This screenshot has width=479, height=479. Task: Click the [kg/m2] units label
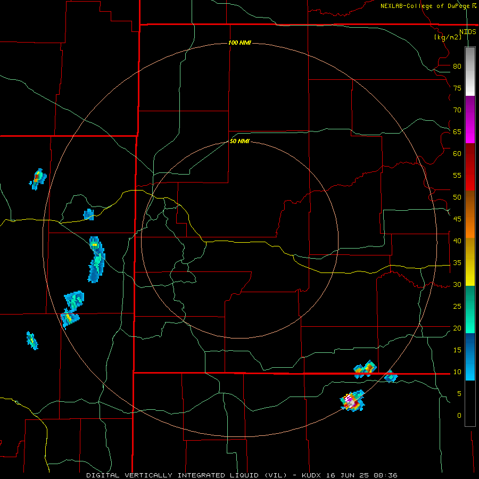448,37
